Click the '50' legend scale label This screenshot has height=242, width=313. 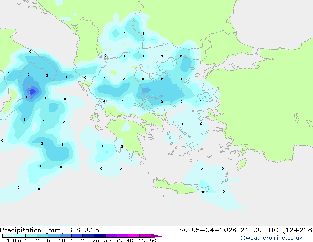pos(153,240)
